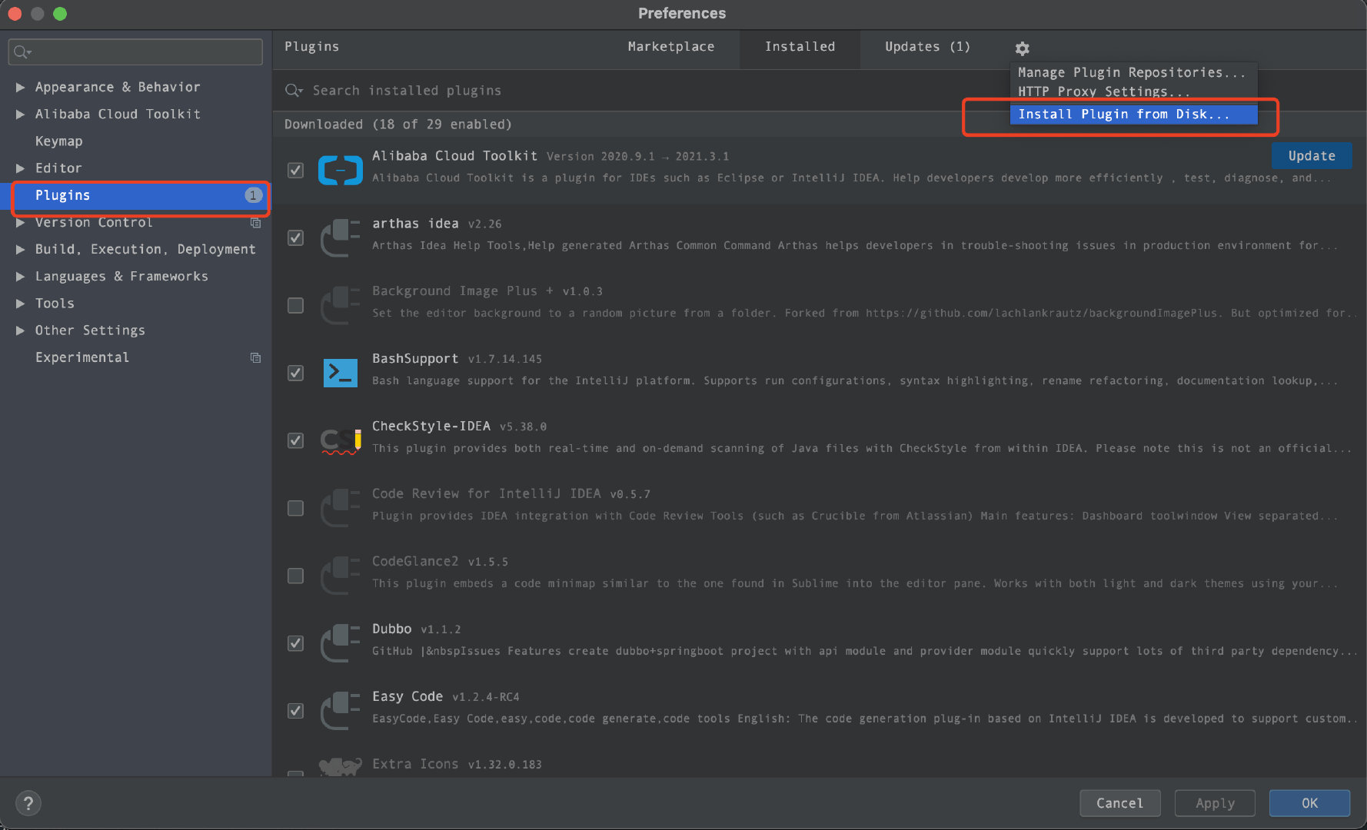1367x830 pixels.
Task: Click the Easy Code plugin icon
Action: coord(340,711)
